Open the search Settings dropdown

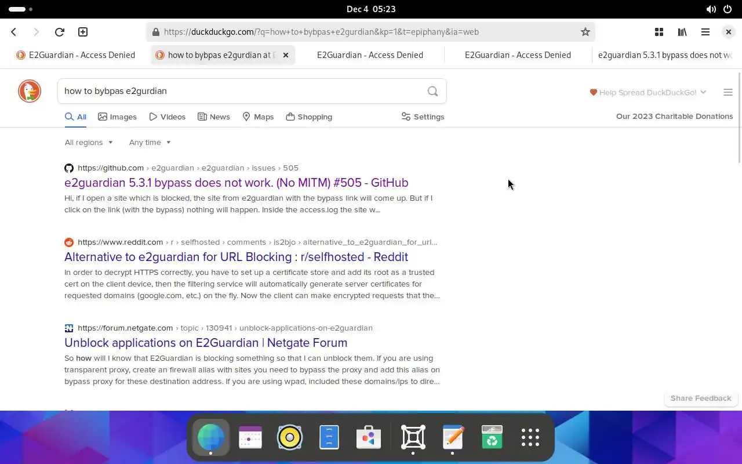(x=423, y=117)
